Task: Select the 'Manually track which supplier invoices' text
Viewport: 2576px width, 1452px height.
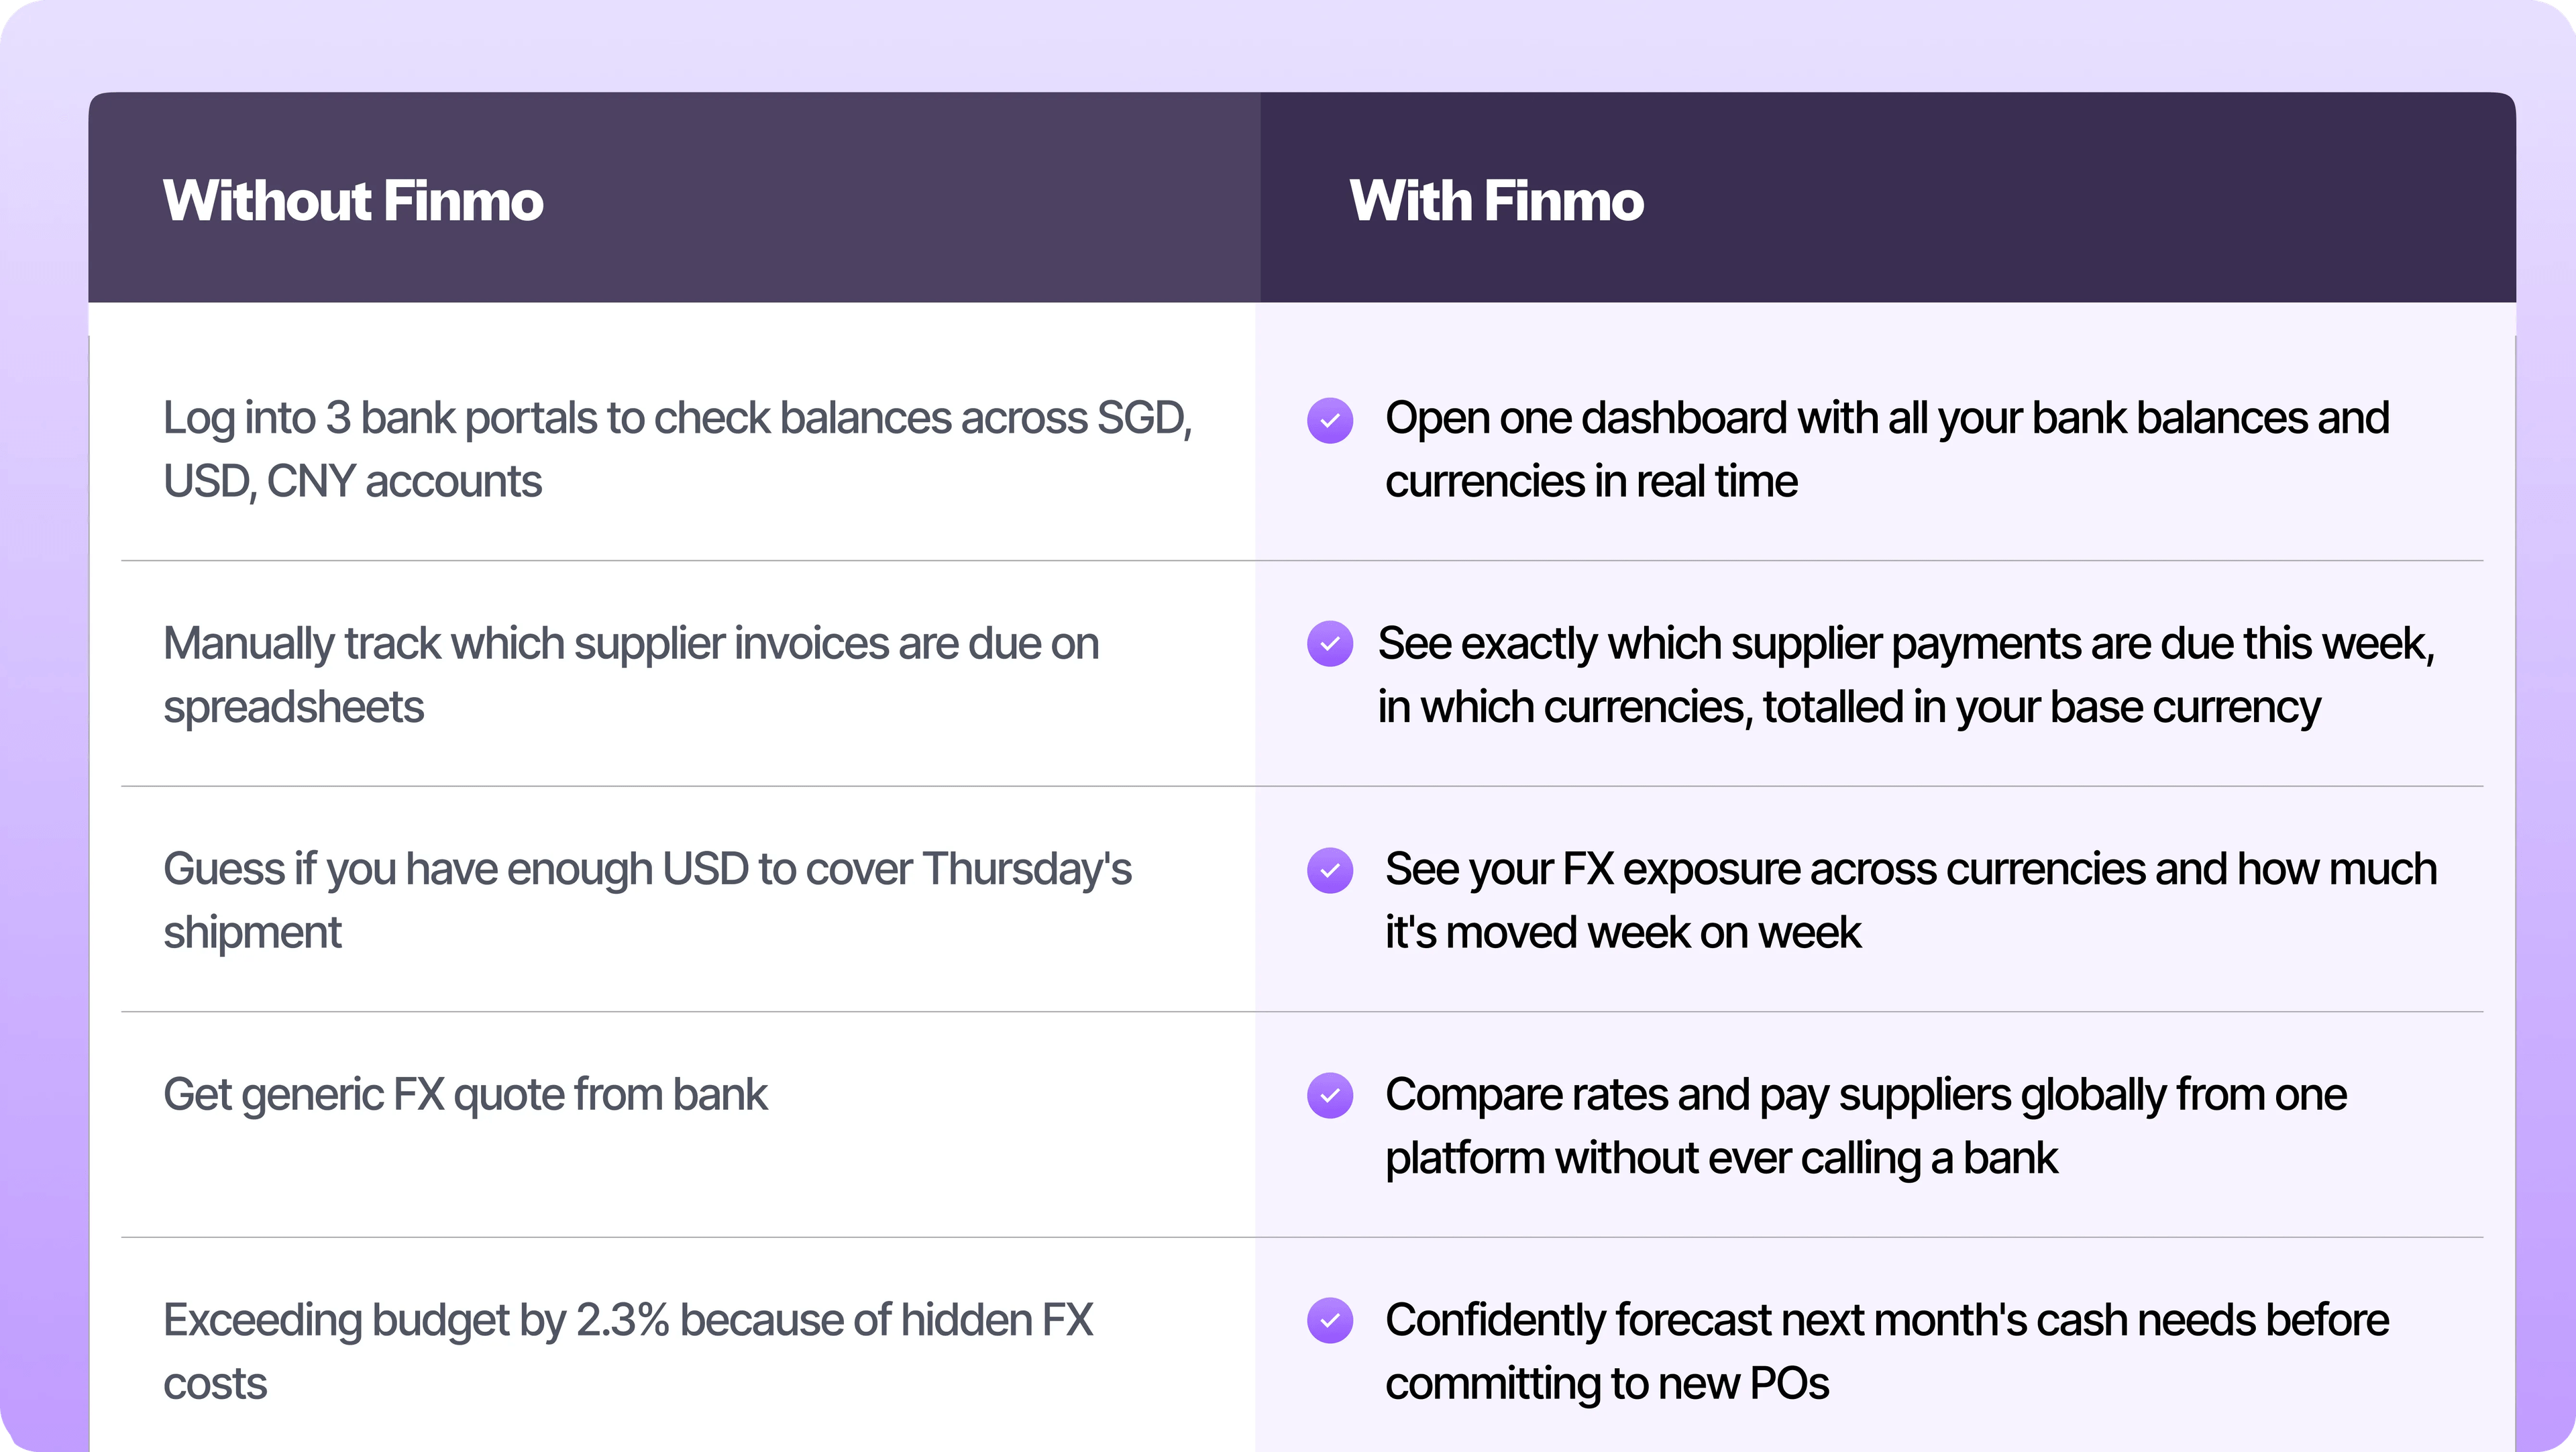Action: pyautogui.click(x=630, y=675)
